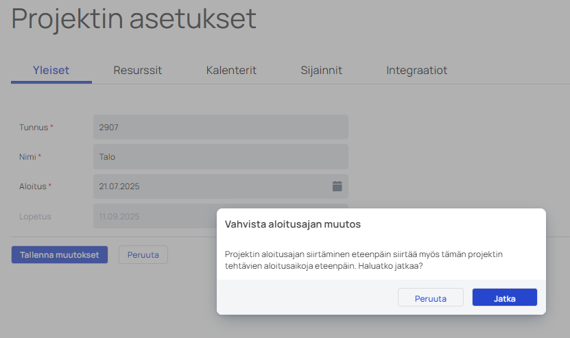
Task: Switch to the Yleiset tab
Action: [51, 70]
